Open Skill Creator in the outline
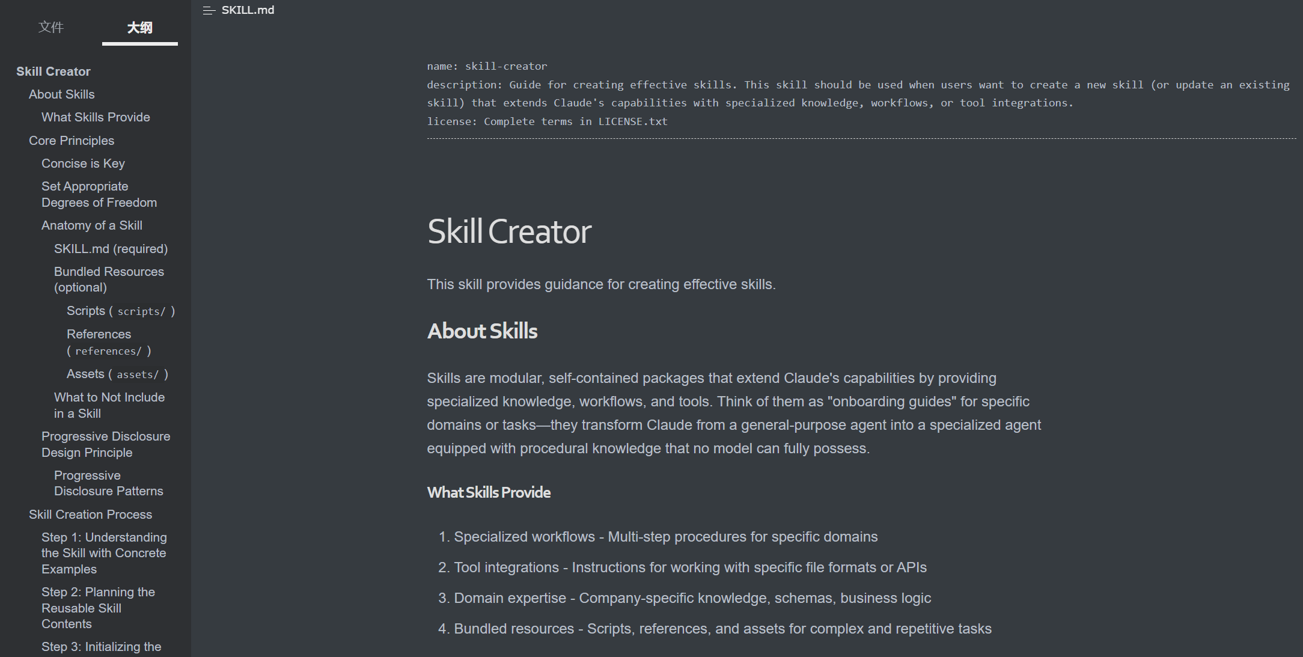Image resolution: width=1303 pixels, height=657 pixels. tap(53, 72)
